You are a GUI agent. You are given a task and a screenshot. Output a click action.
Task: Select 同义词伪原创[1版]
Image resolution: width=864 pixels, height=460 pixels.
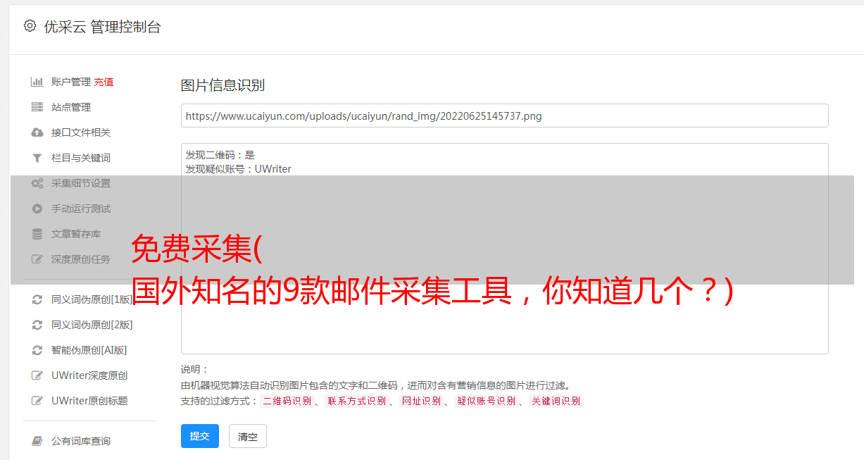[92, 299]
